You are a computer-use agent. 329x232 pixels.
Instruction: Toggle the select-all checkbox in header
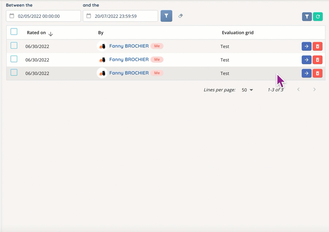coord(14,32)
